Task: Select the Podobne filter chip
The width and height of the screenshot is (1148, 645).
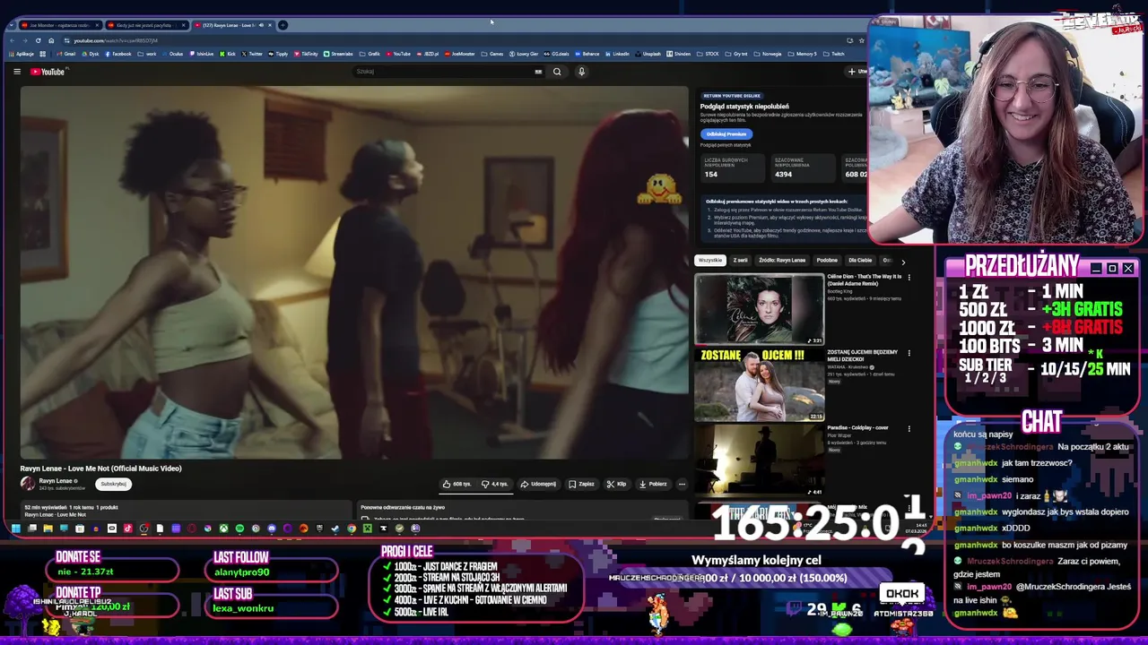Action: point(827,261)
